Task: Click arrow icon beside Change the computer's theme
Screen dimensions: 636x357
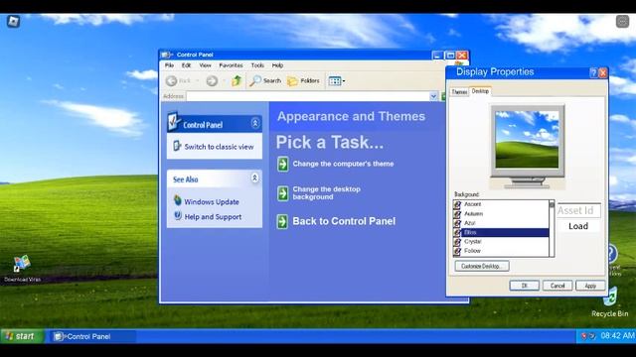Action: 283,165
